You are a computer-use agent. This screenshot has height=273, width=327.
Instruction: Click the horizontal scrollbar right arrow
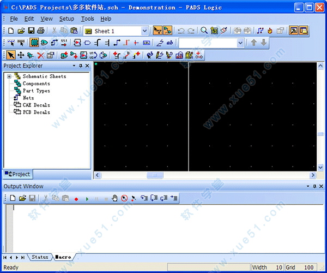313,175
